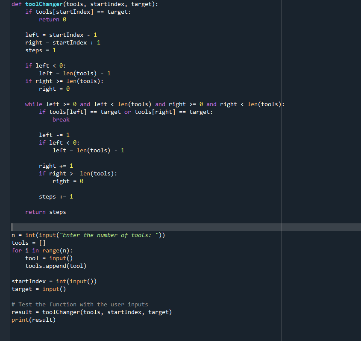This screenshot has height=341, width=361.
Task: Click the 'return 0' statement
Action: point(53,20)
